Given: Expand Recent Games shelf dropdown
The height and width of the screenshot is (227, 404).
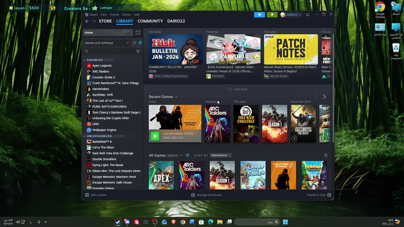Looking at the screenshot, I should [x=176, y=97].
